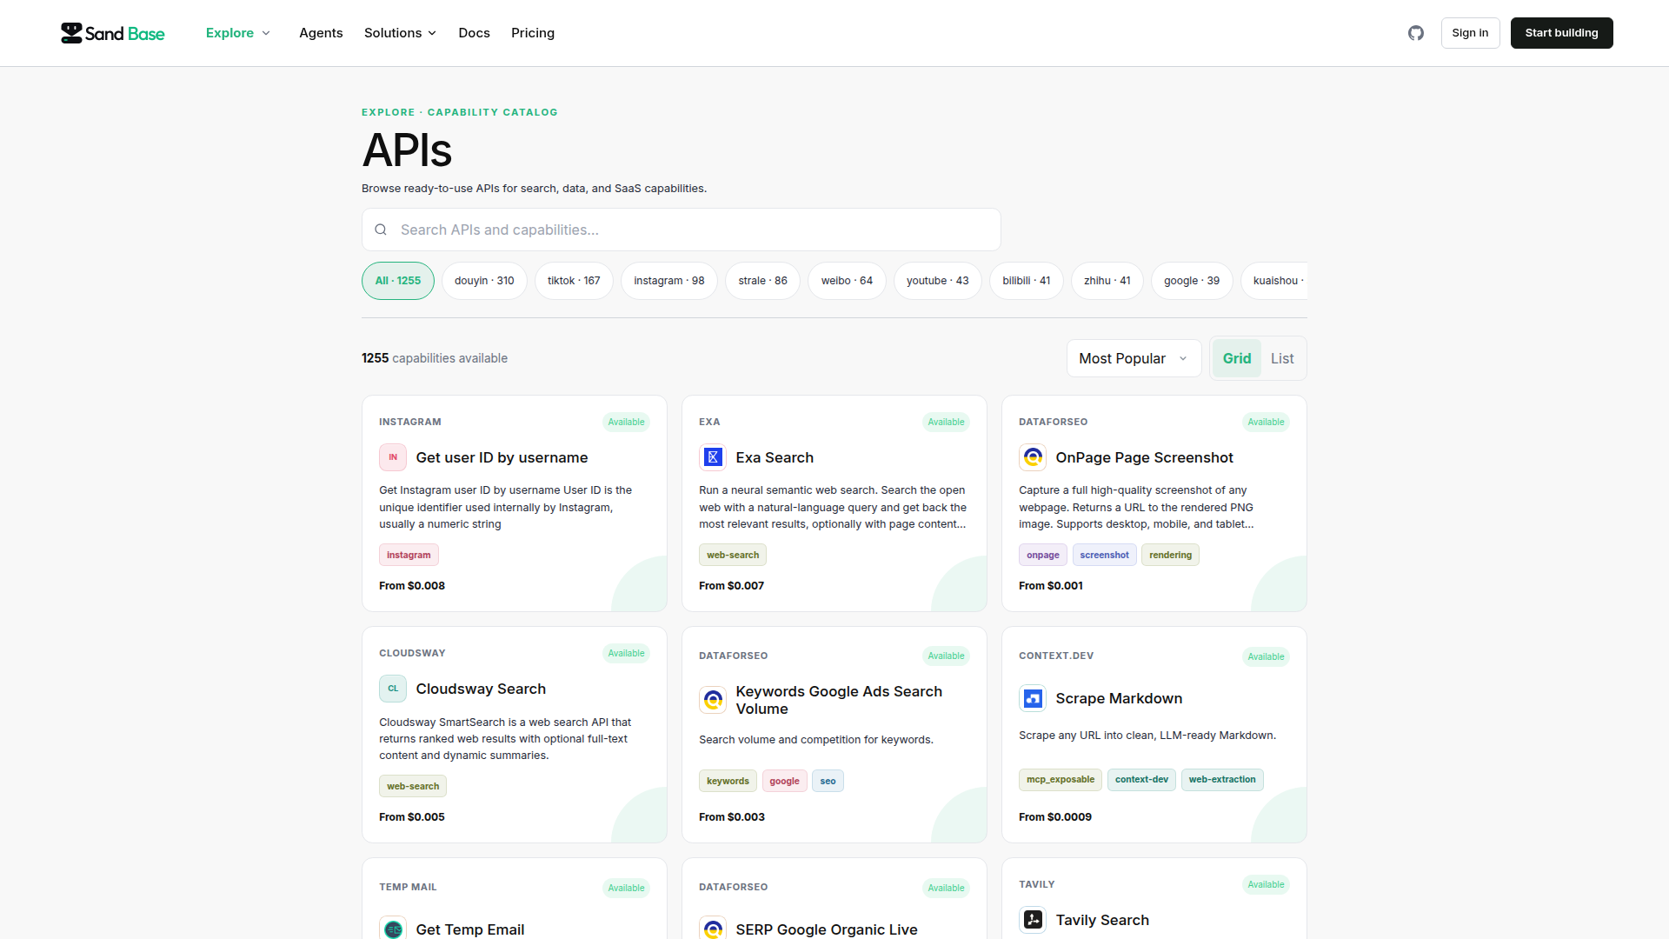Click the Instagram IN icon
The height and width of the screenshot is (939, 1669).
[393, 457]
